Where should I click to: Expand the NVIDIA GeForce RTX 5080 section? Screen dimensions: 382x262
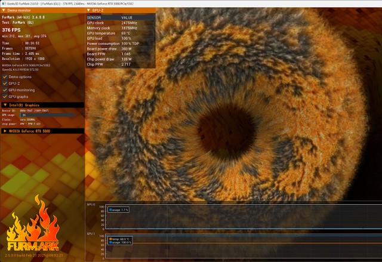pyautogui.click(x=5, y=131)
